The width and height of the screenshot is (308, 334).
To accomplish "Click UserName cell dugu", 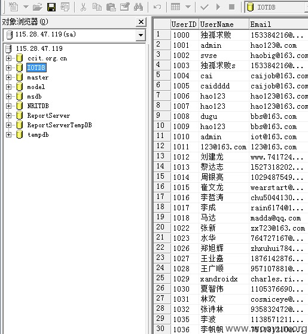I will pyautogui.click(x=224, y=117).
